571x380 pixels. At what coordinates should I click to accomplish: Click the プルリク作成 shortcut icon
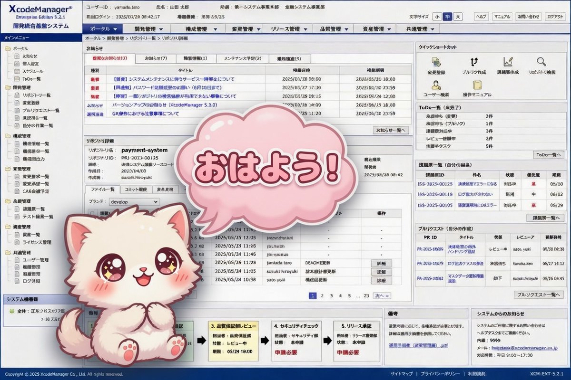pos(474,62)
